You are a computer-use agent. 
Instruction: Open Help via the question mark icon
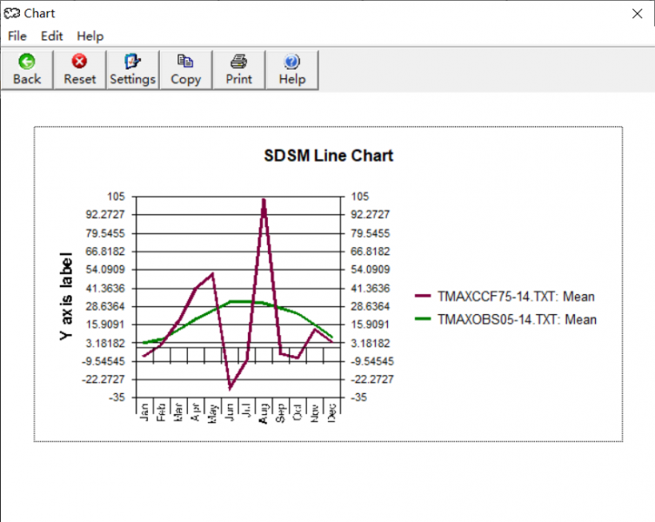coord(292,62)
